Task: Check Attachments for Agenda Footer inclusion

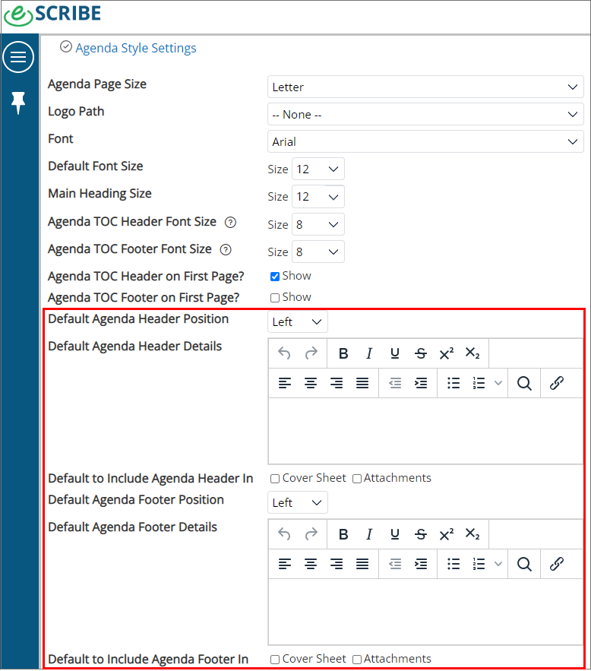Action: coord(357,660)
